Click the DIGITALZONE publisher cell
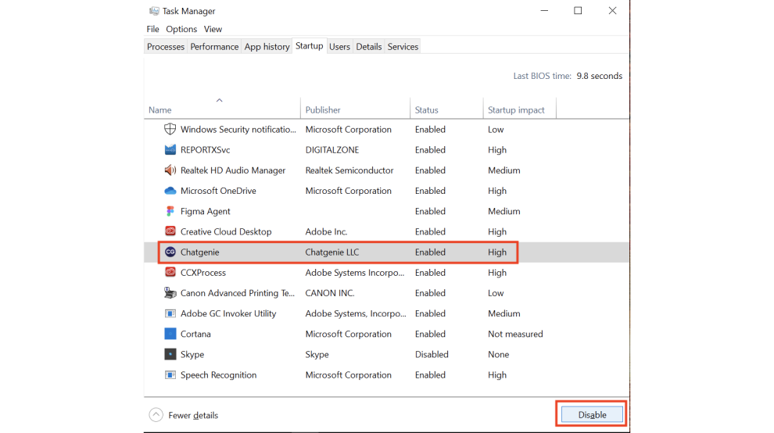This screenshot has width=774, height=433. pos(331,149)
